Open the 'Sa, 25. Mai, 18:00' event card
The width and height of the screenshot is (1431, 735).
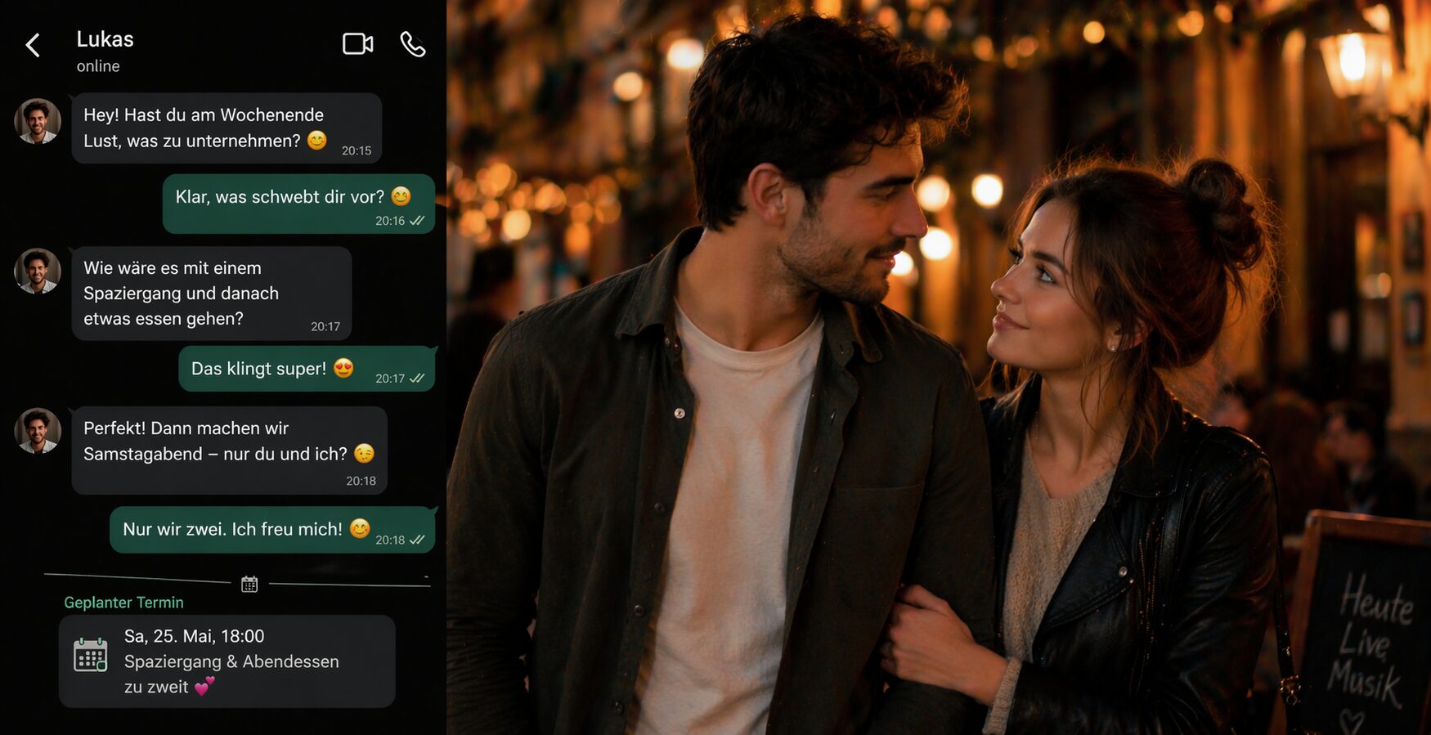(227, 661)
